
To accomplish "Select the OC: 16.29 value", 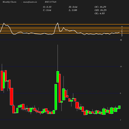I will tap(100, 7).
